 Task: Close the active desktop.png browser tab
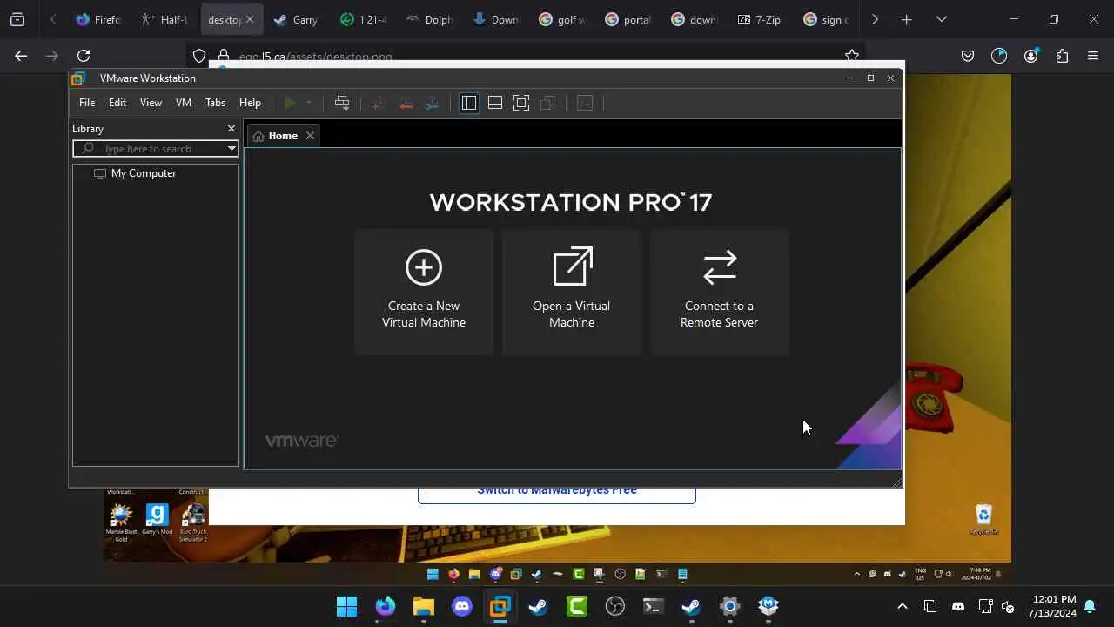point(251,19)
